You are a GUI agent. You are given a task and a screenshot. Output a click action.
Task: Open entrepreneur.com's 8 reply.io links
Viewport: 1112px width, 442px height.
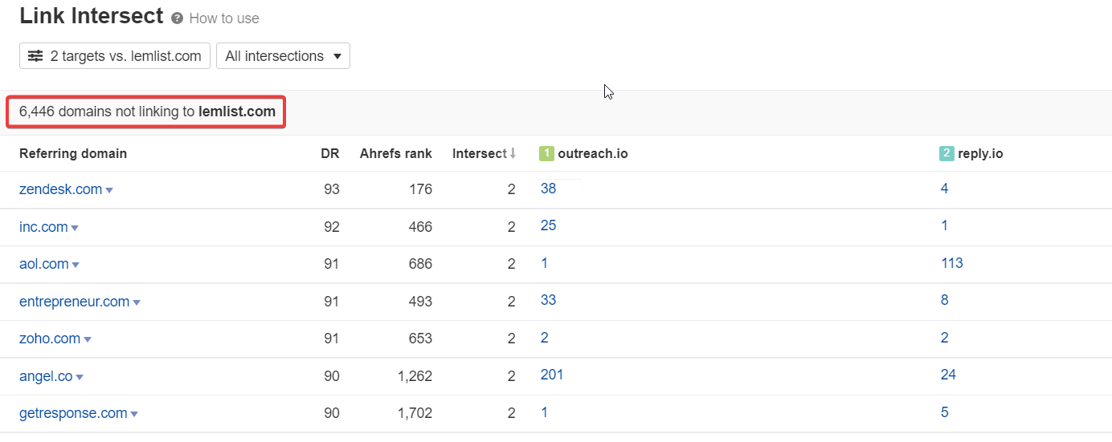point(945,300)
